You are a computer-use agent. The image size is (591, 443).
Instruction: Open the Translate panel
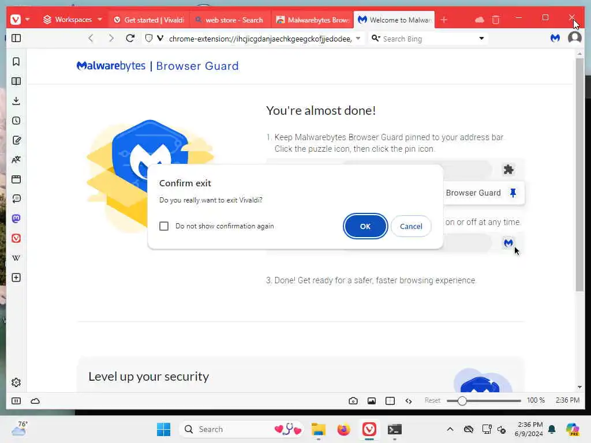click(16, 160)
